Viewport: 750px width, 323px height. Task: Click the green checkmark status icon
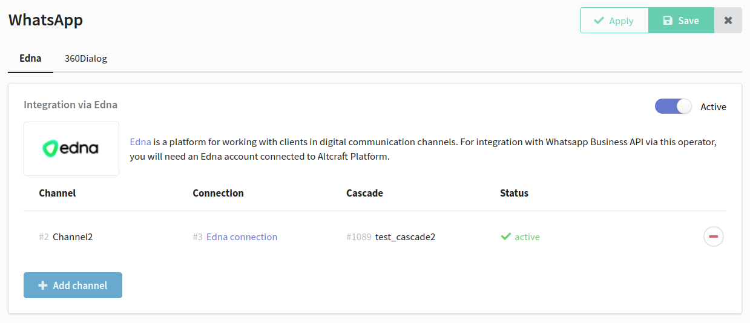[x=506, y=237]
